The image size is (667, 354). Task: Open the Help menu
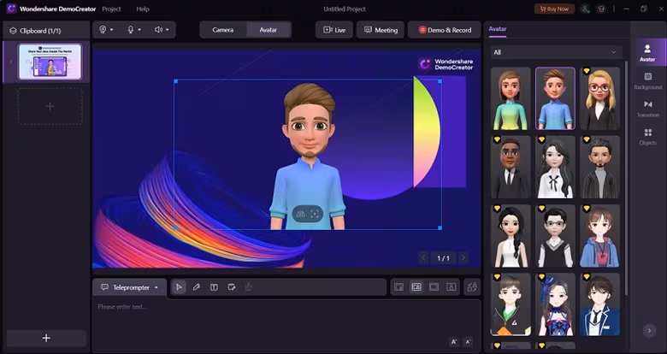click(143, 9)
